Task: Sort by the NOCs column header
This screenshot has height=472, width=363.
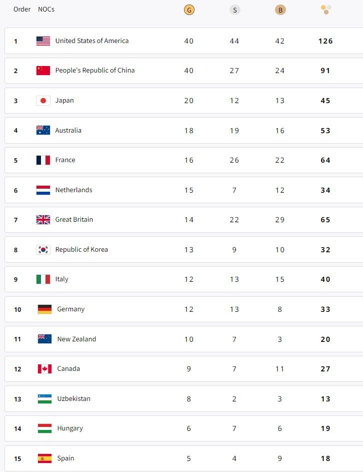Action: pos(46,10)
